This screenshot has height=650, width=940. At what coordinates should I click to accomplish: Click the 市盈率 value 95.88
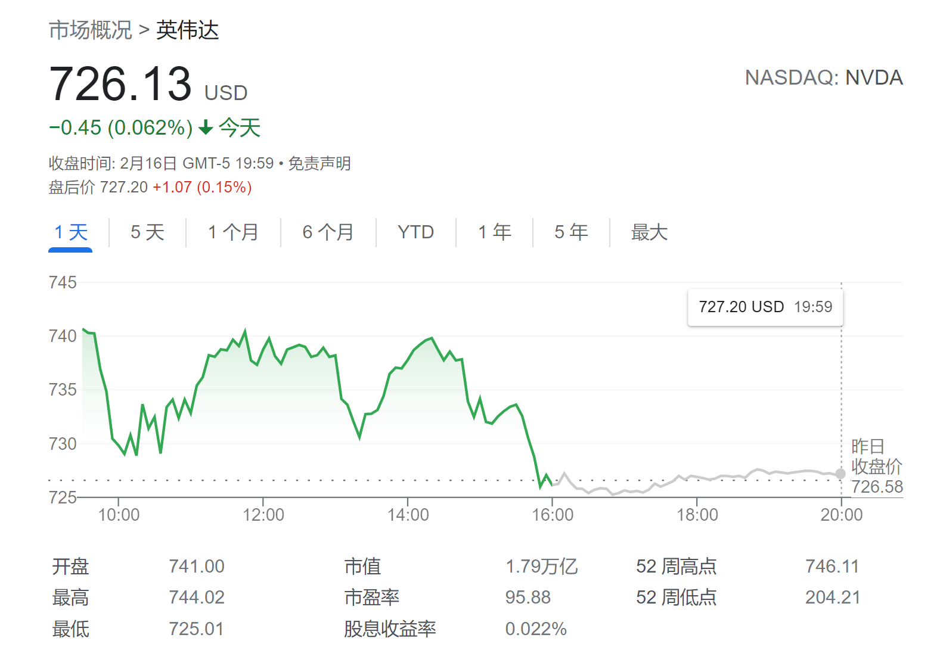point(528,597)
